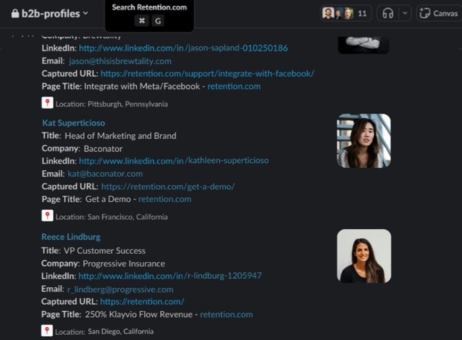This screenshot has width=462, height=340.
Task: Select the company text Progressive Insurance
Action: click(x=123, y=263)
